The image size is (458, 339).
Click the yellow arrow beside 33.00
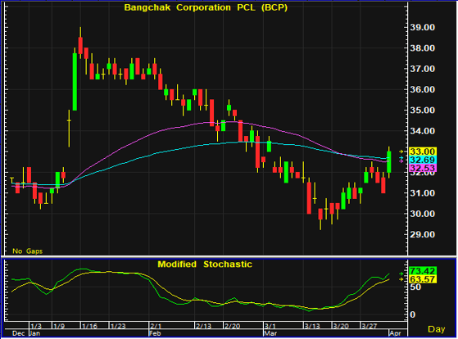401,151
